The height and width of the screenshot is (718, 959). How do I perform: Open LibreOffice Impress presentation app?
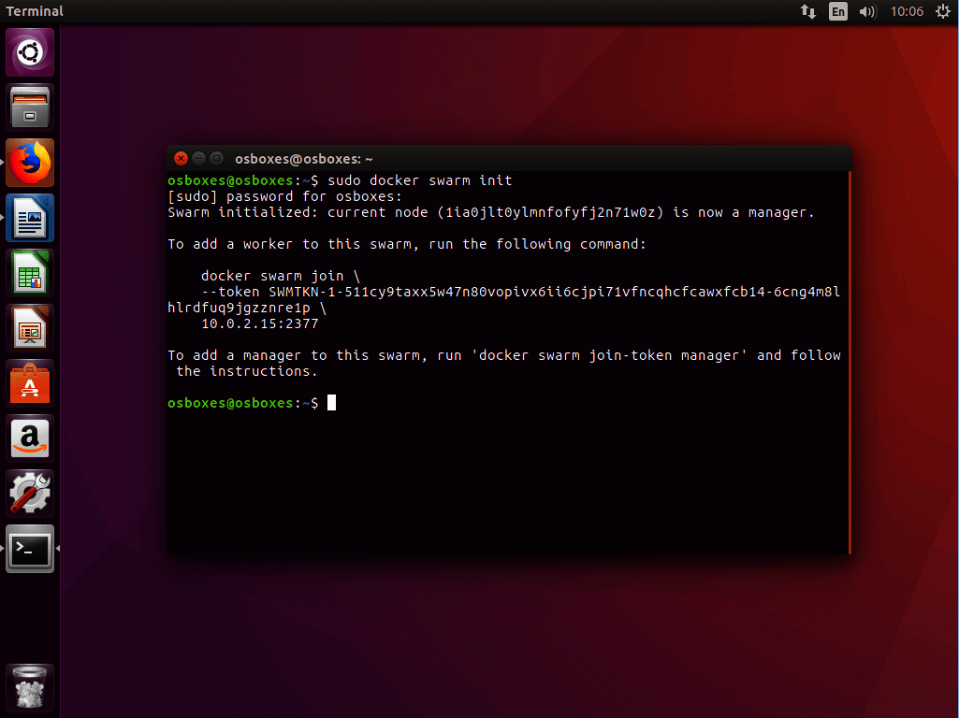click(30, 328)
